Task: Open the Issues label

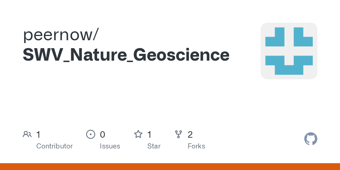Action: pyautogui.click(x=110, y=146)
